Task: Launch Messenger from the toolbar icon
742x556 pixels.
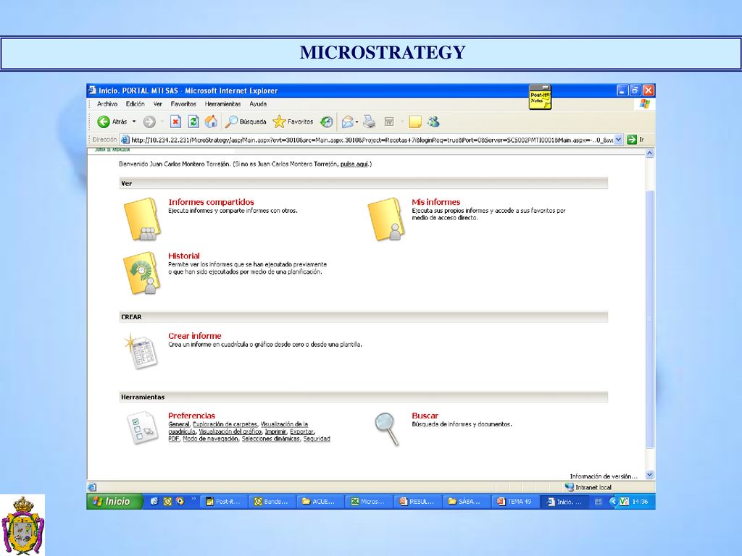Action: pyautogui.click(x=433, y=122)
